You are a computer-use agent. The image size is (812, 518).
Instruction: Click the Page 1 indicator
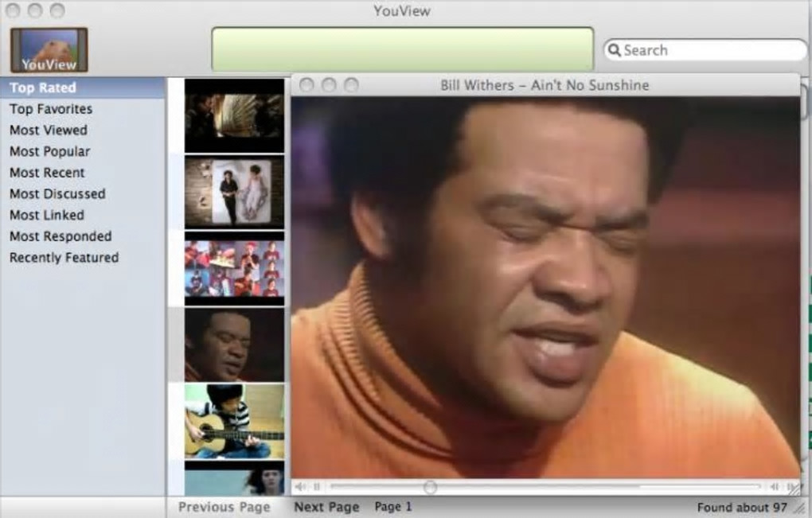393,507
